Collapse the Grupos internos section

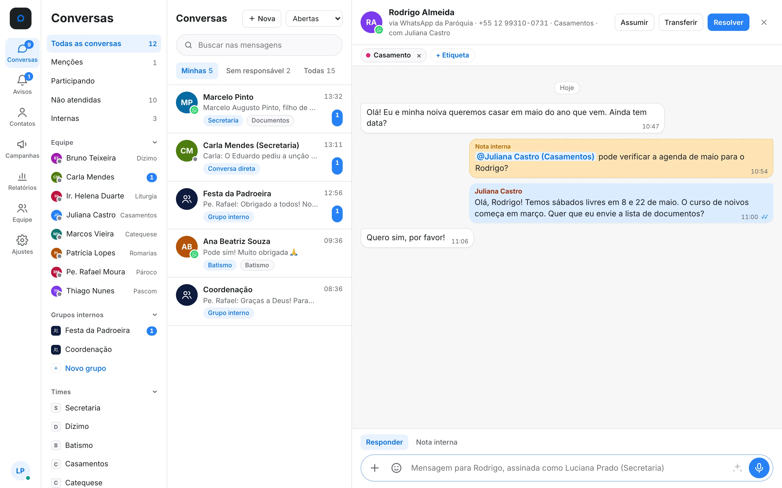click(155, 315)
